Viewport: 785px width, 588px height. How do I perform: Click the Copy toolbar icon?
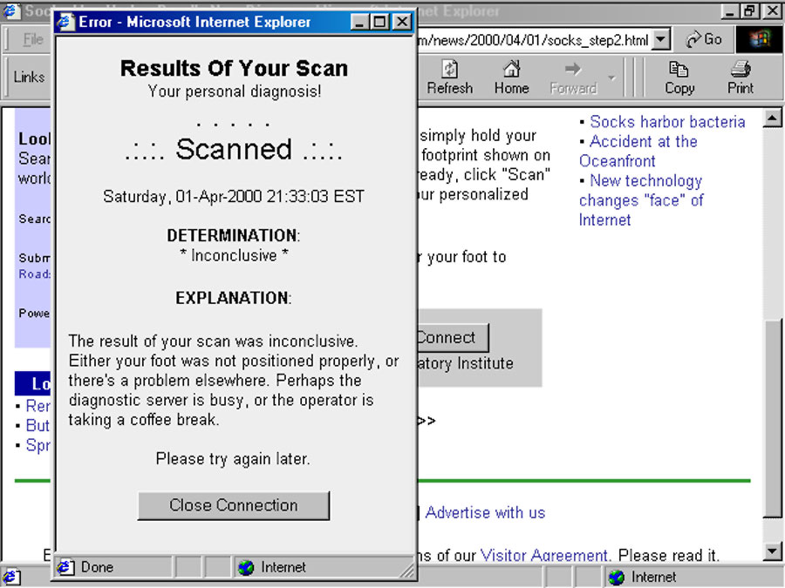click(x=679, y=77)
